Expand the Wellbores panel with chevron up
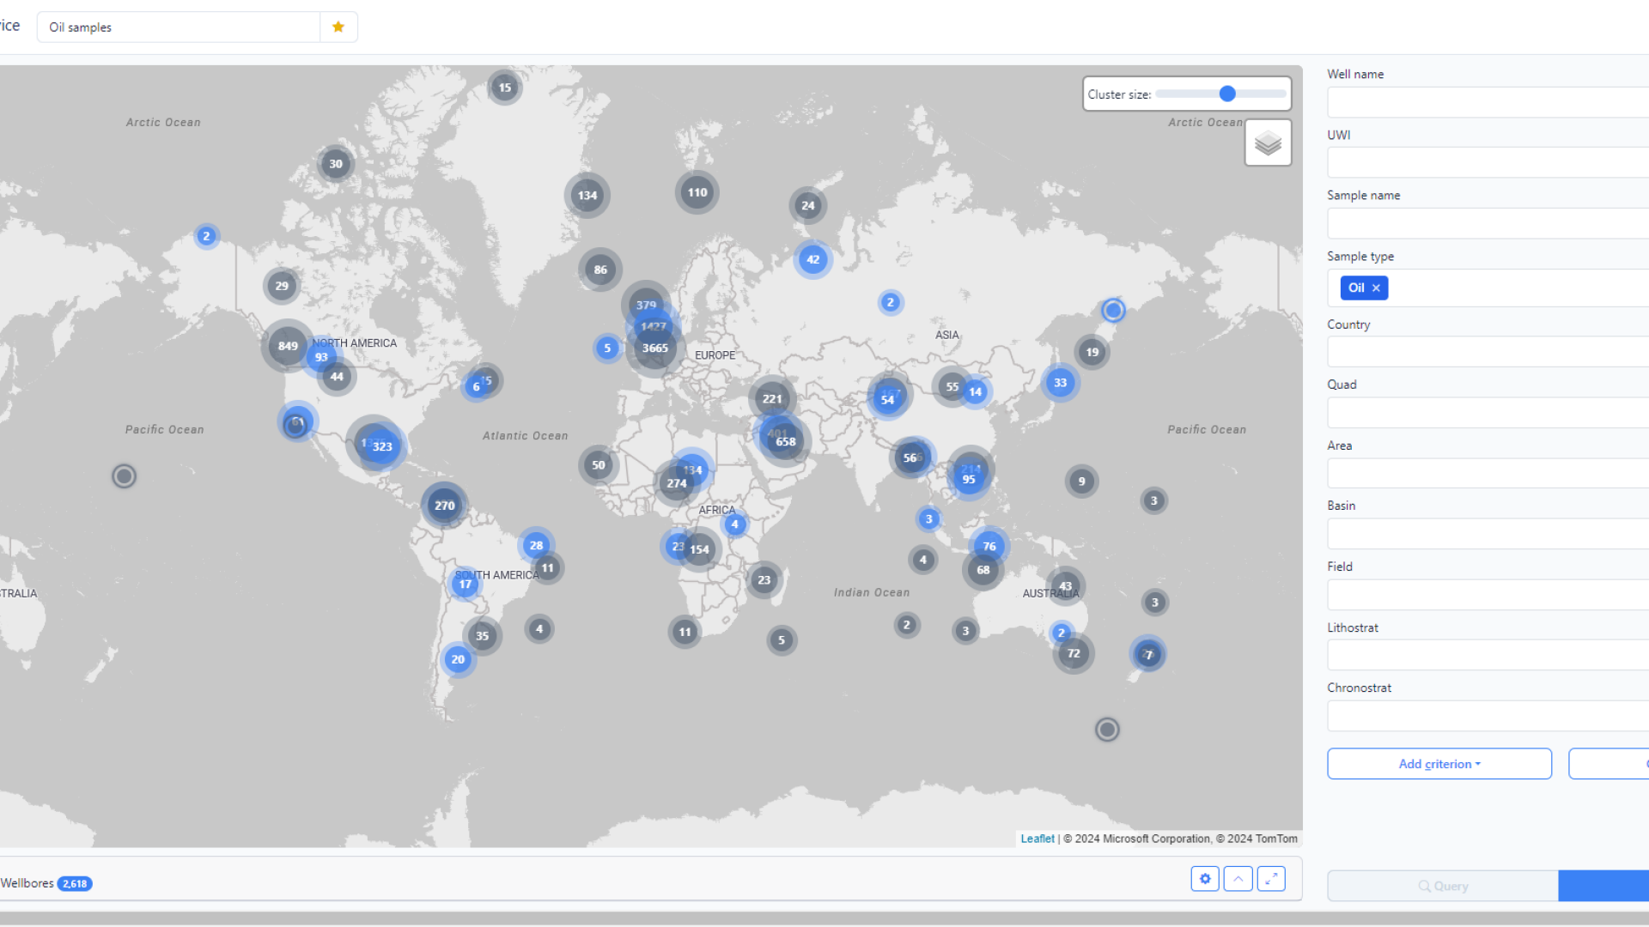The width and height of the screenshot is (1649, 927). coord(1238,879)
